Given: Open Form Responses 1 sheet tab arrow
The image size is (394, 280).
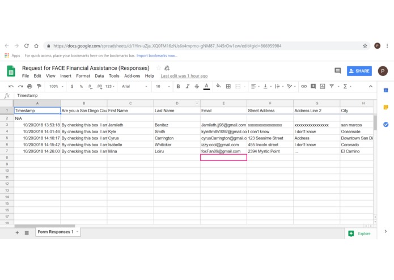Looking at the screenshot, I should click(x=78, y=231).
